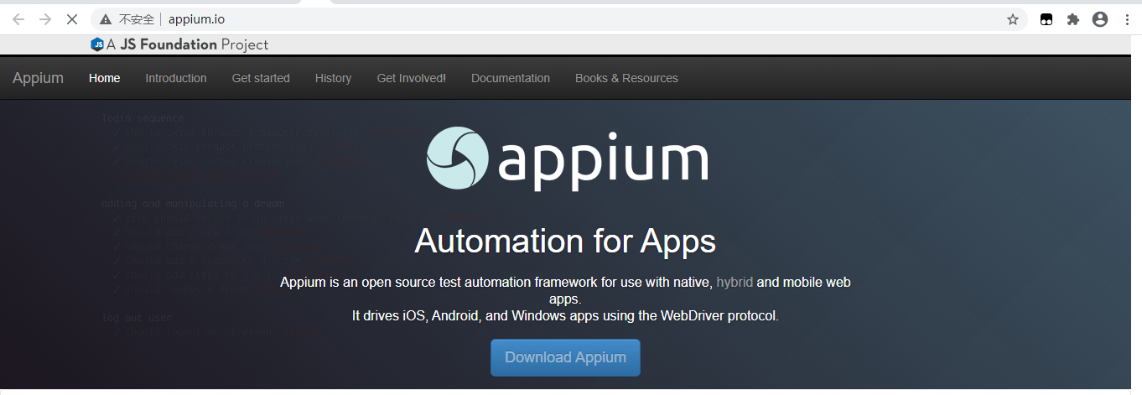Click the hybrid hyperlink in description
1142x395 pixels.
point(735,283)
